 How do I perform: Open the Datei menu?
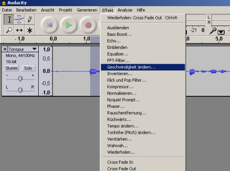(7, 10)
